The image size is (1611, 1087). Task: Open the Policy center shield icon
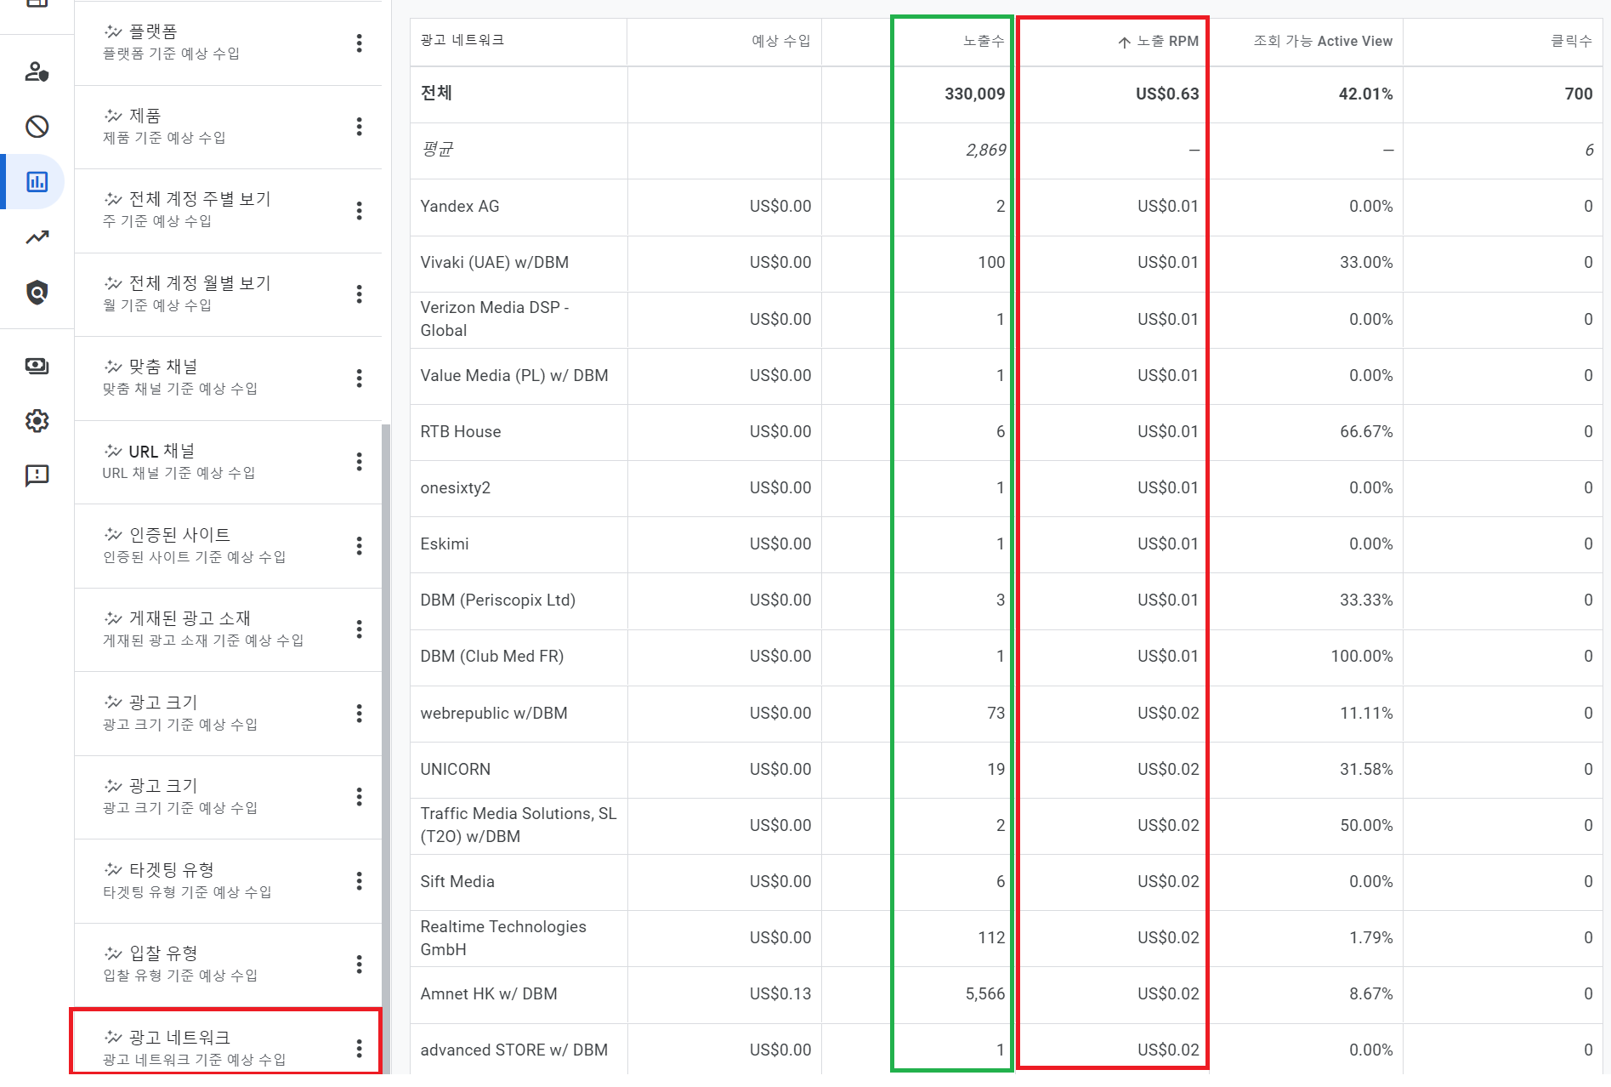point(37,293)
